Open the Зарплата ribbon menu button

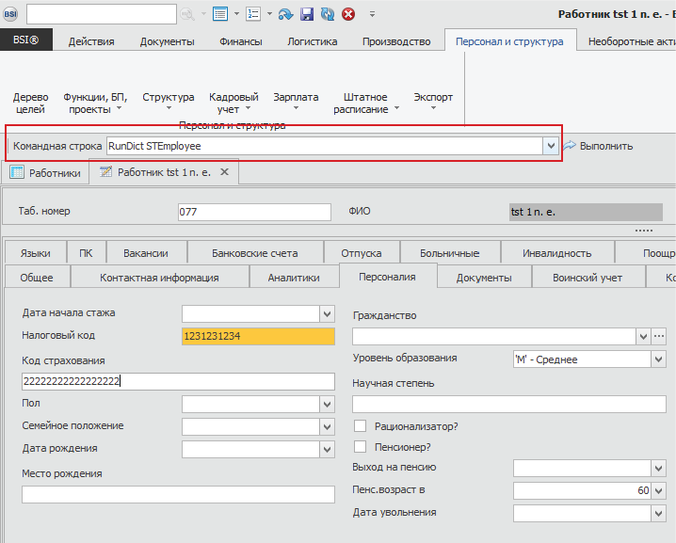296,103
